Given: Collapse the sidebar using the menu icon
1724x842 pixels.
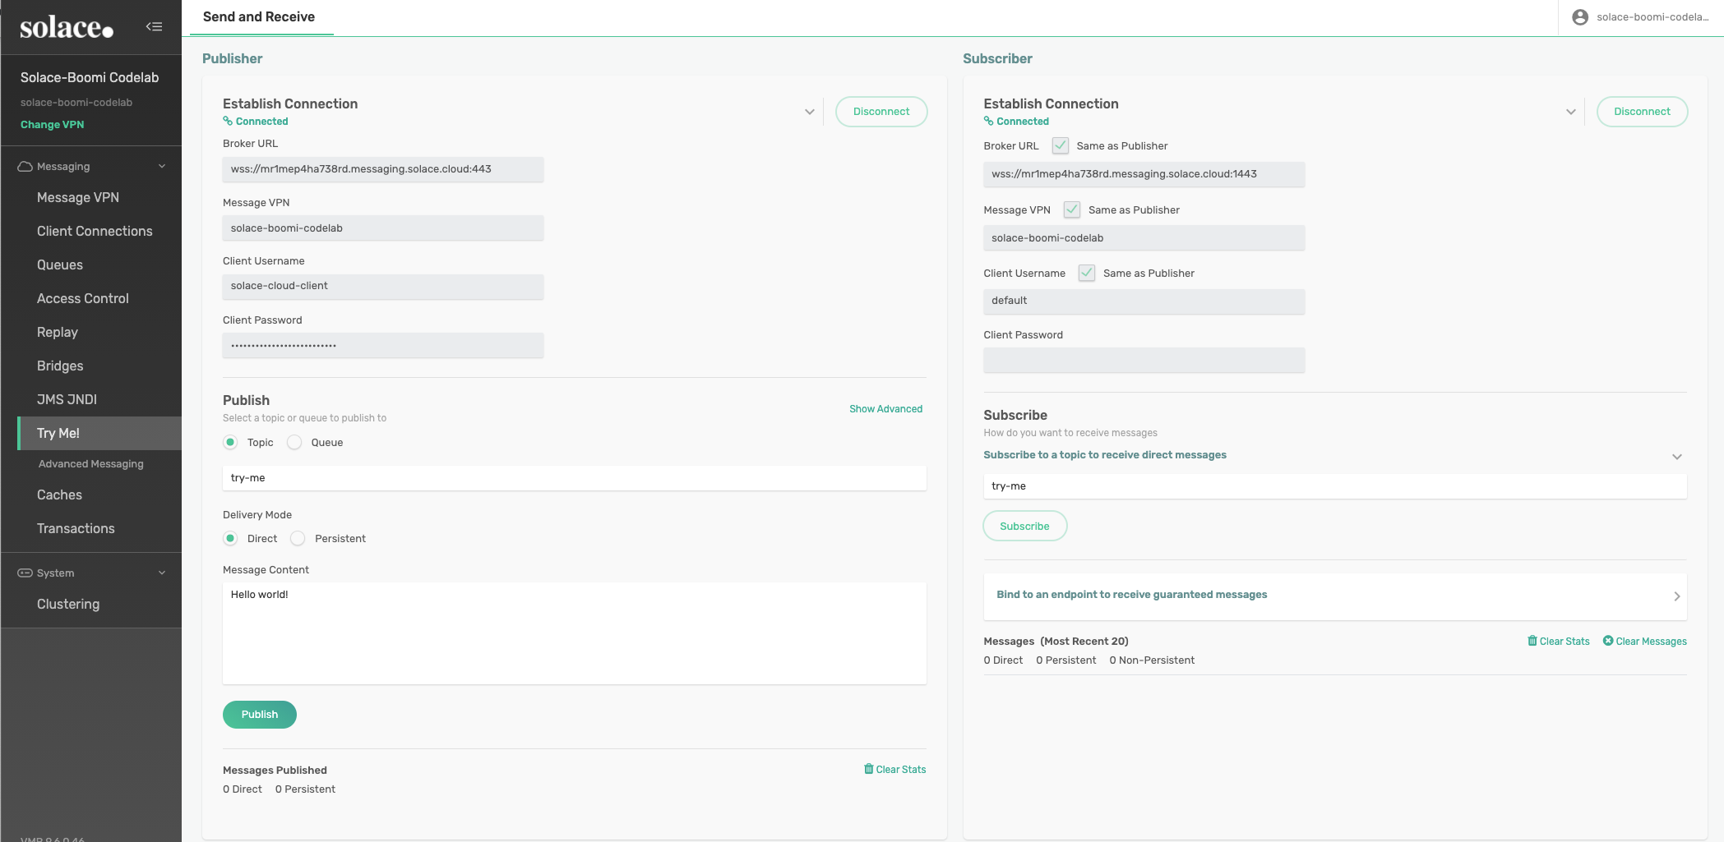Looking at the screenshot, I should [154, 26].
